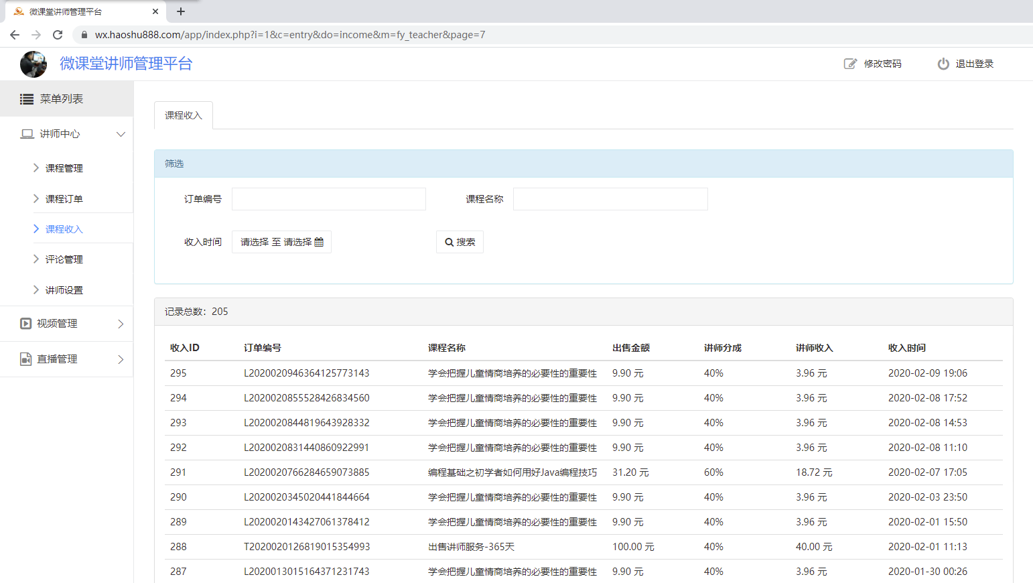Click income ID 287
This screenshot has width=1033, height=583.
[178, 572]
